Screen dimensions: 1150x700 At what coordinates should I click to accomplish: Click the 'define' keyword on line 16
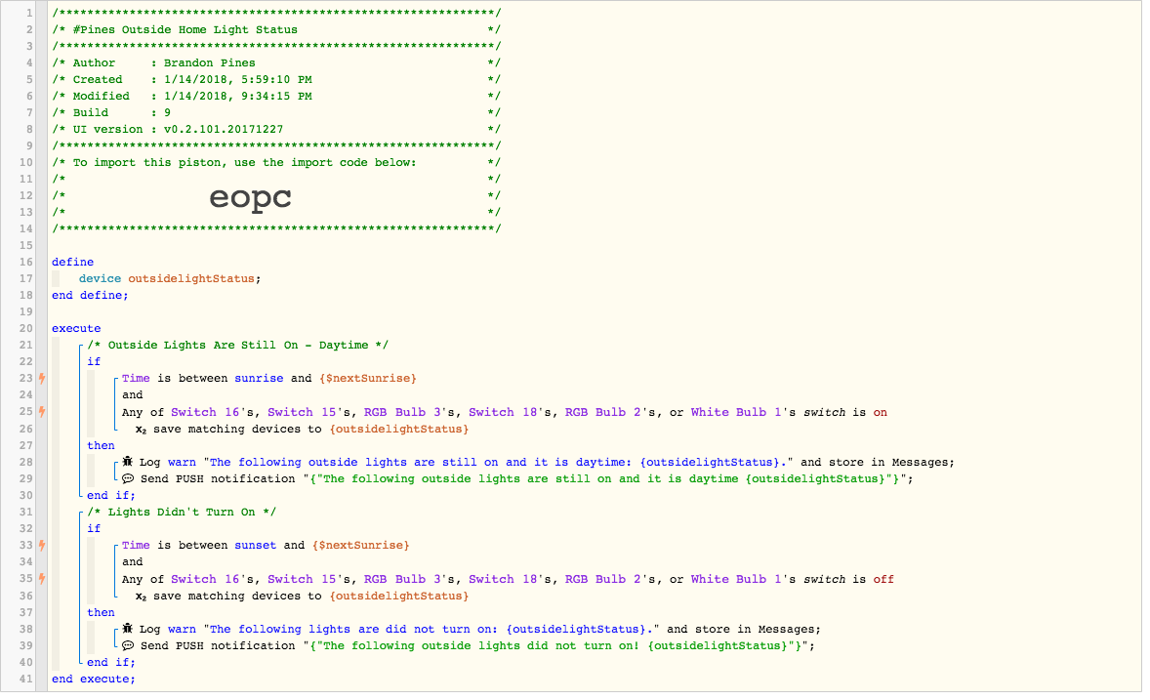click(72, 262)
